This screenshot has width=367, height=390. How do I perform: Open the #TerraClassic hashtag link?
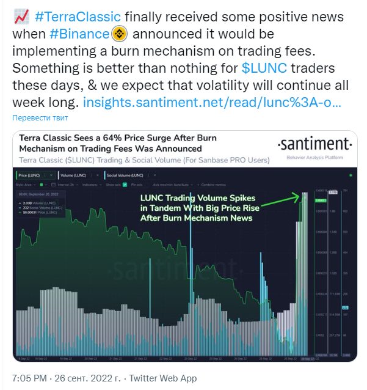coord(78,17)
